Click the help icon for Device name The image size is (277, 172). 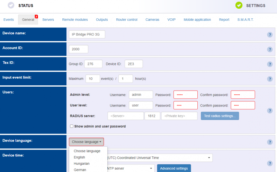[x=270, y=35]
